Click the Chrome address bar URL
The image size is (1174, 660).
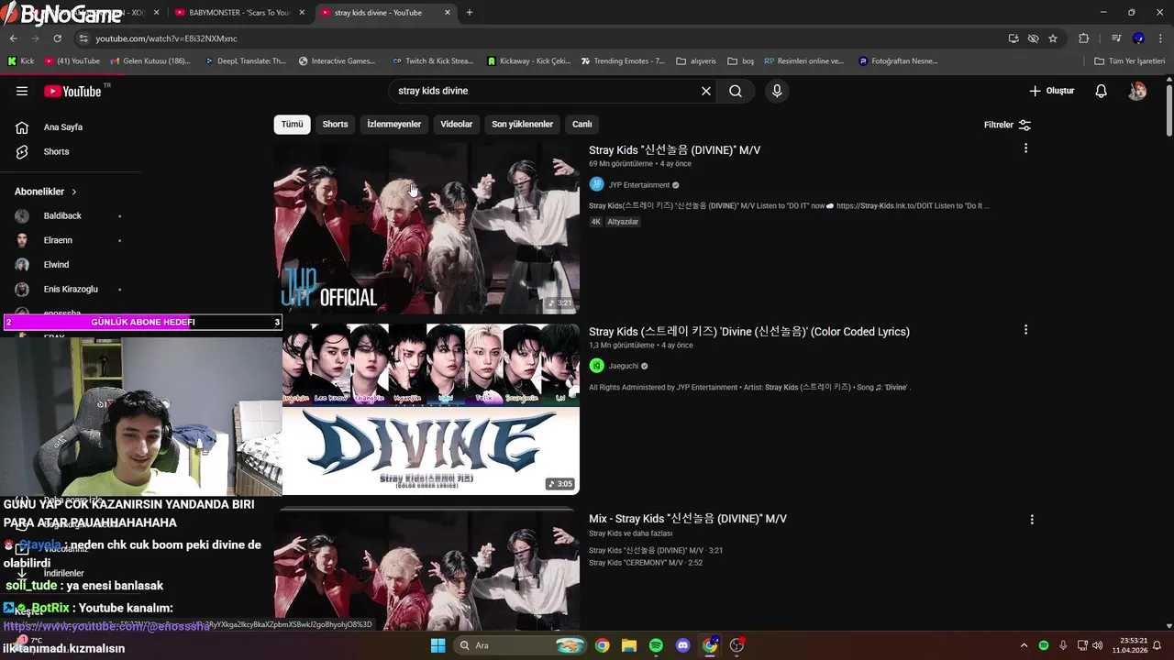(x=166, y=38)
